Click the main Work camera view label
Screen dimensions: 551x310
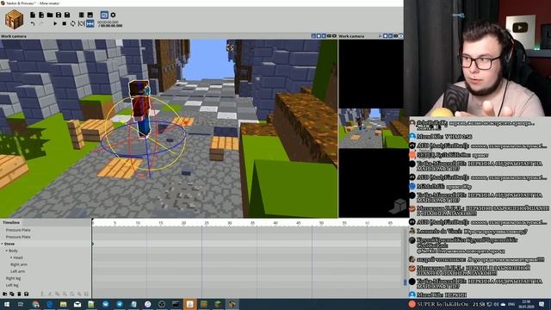click(x=14, y=36)
